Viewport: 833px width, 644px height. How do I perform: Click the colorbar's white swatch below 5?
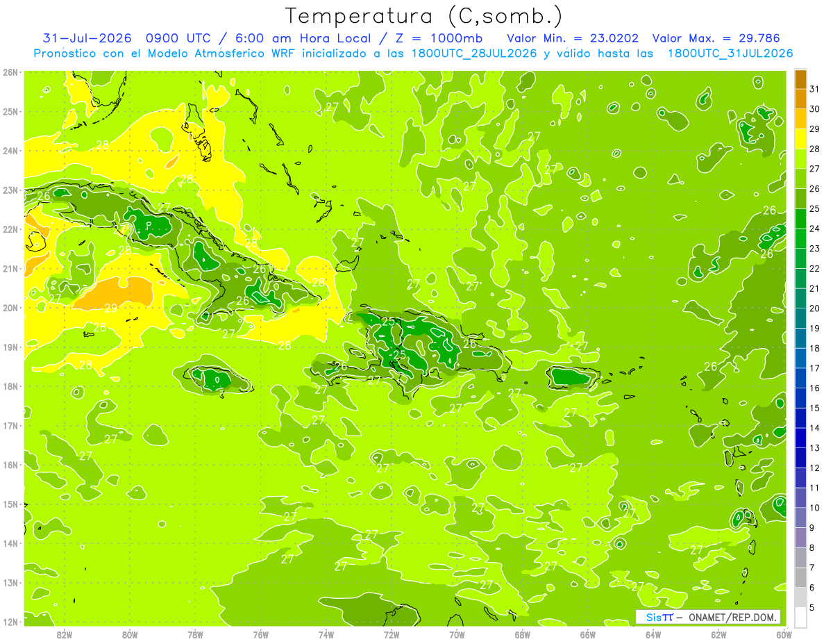click(x=800, y=617)
